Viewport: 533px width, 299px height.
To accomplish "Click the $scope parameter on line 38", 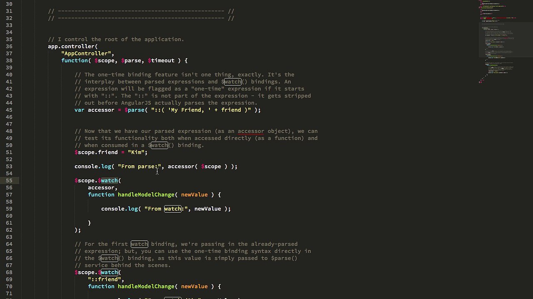I will (105, 61).
